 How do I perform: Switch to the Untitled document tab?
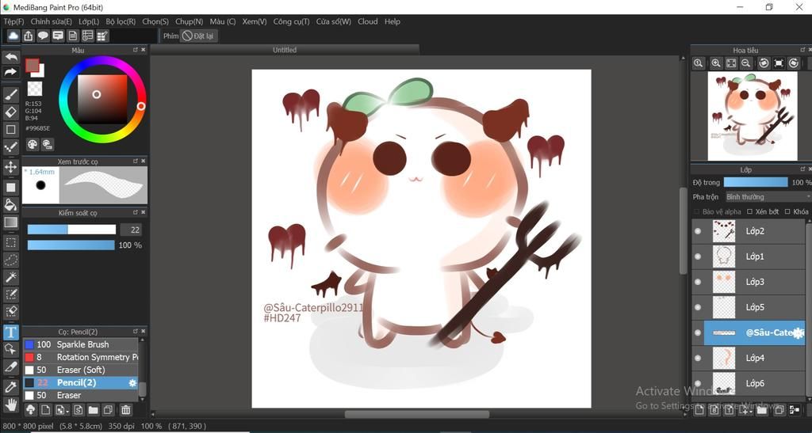285,50
